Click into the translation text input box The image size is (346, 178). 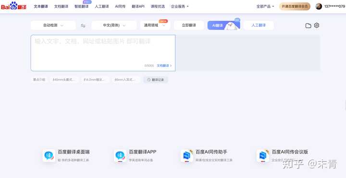coord(103,53)
